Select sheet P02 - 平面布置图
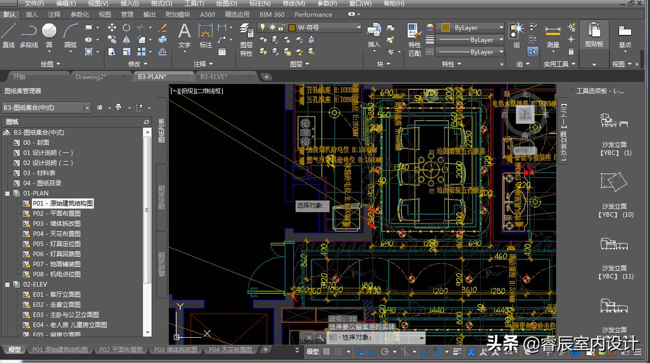The image size is (650, 363). [56, 214]
